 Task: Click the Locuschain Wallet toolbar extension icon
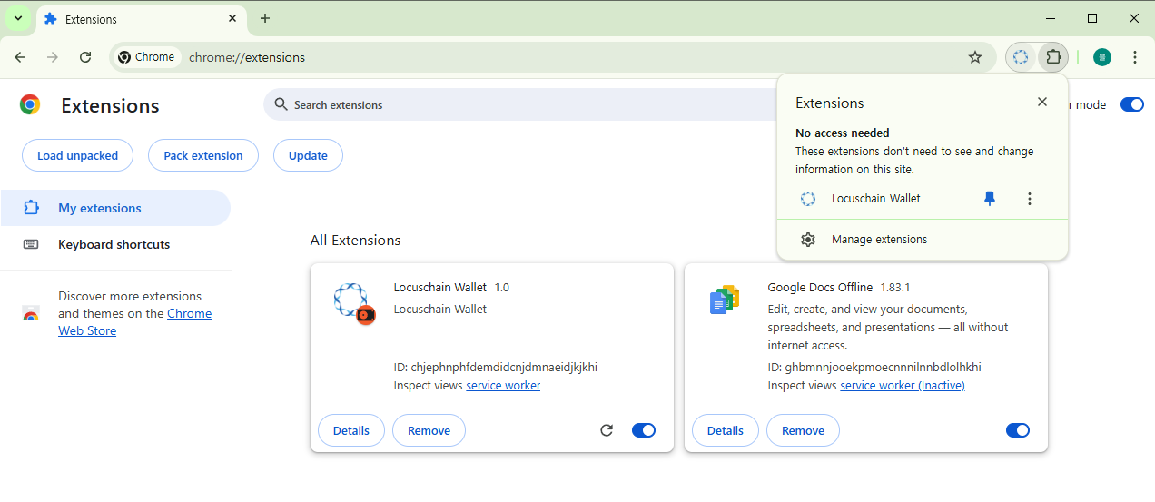pyautogui.click(x=1021, y=57)
